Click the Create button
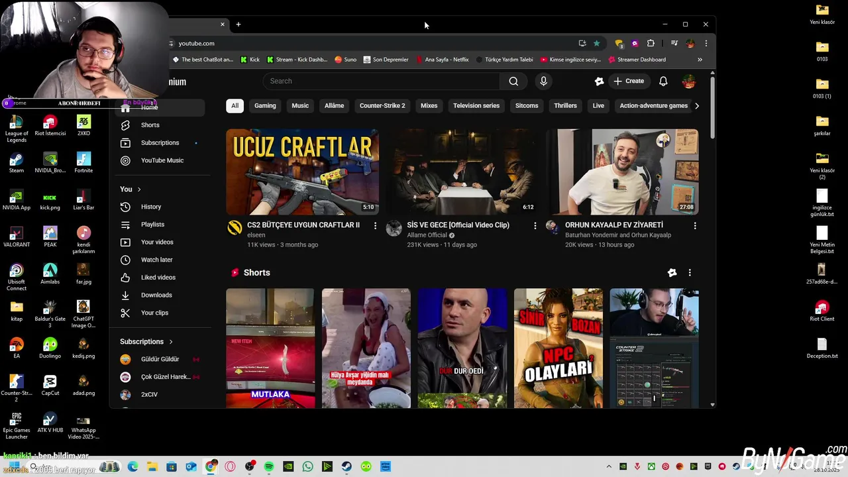Image resolution: width=848 pixels, height=477 pixels. [628, 81]
